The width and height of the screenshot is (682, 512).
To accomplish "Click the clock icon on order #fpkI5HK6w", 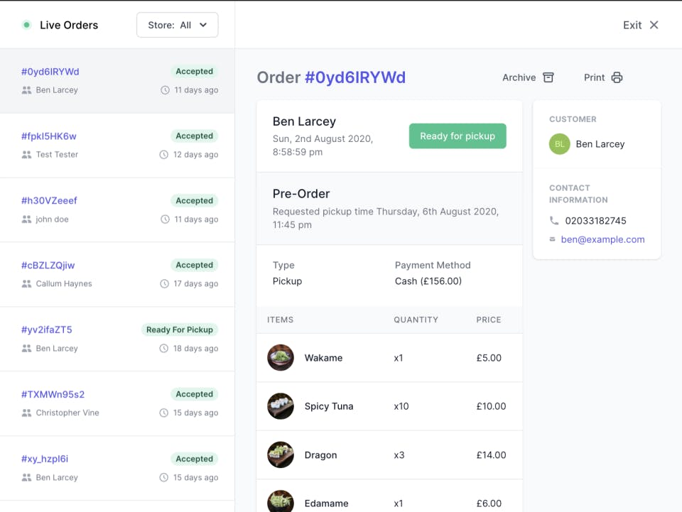I will point(165,155).
